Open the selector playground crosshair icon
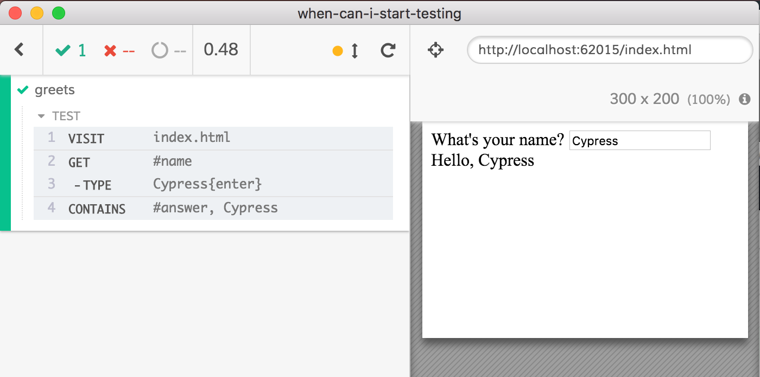This screenshot has height=377, width=760. click(436, 50)
